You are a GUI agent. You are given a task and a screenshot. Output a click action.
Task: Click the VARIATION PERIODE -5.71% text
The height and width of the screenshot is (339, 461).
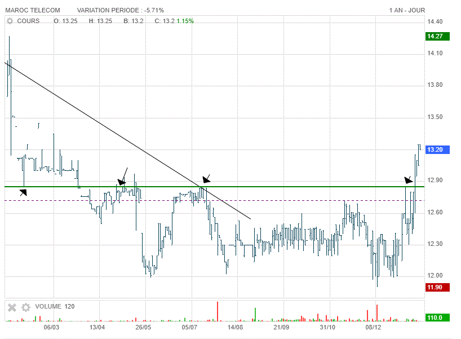121,10
